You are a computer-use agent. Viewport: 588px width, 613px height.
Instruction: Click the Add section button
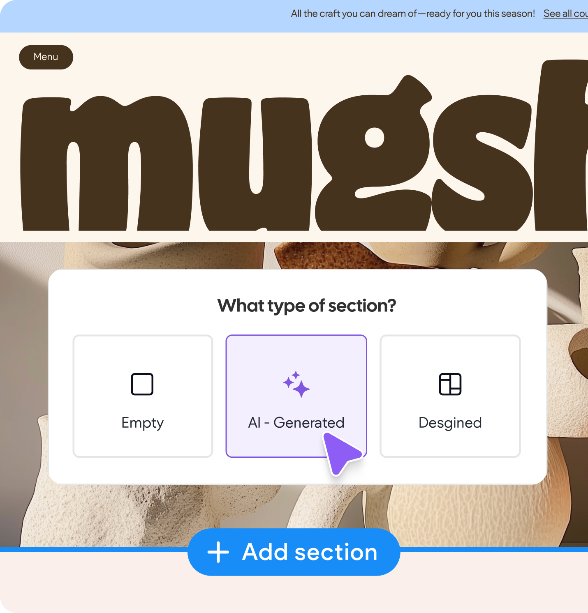[294, 552]
